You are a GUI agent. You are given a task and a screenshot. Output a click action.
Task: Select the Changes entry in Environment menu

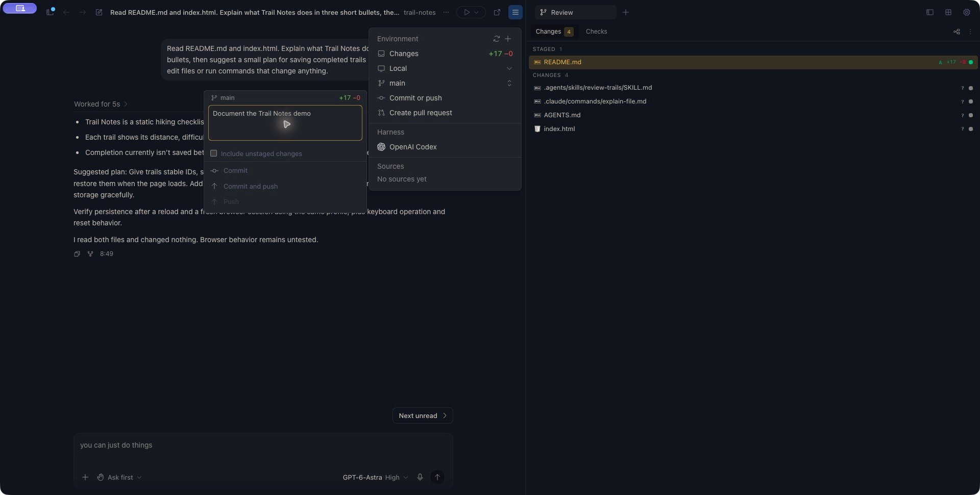coord(445,54)
